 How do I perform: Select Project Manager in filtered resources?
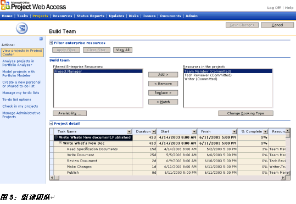pyautogui.click(x=98, y=71)
